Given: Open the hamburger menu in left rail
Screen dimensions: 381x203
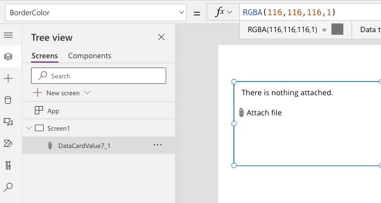Looking at the screenshot, I should 8,35.
